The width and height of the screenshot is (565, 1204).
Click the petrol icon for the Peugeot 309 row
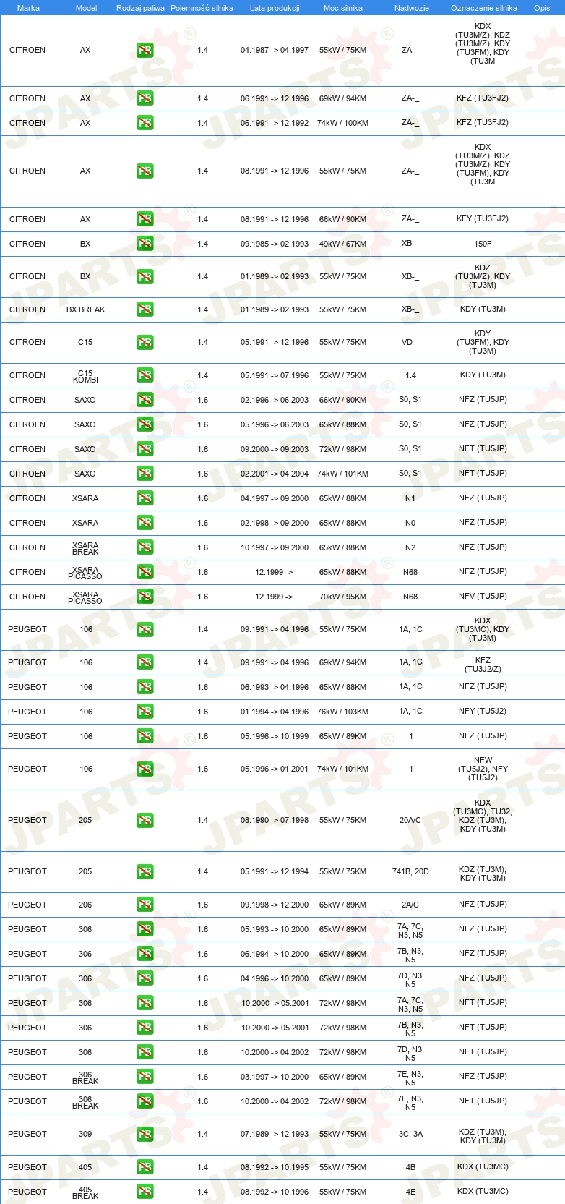click(x=145, y=1134)
